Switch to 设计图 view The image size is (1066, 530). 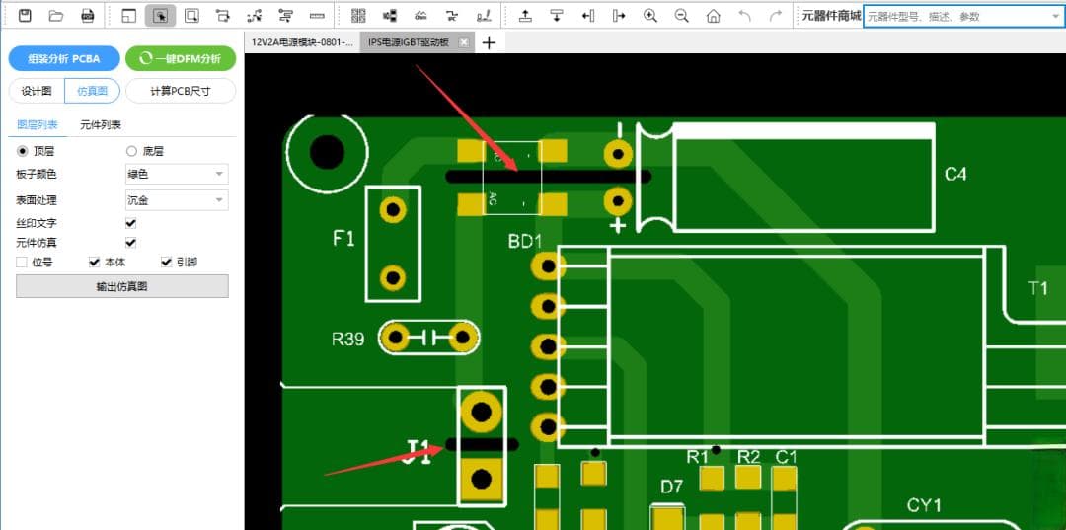coord(37,91)
